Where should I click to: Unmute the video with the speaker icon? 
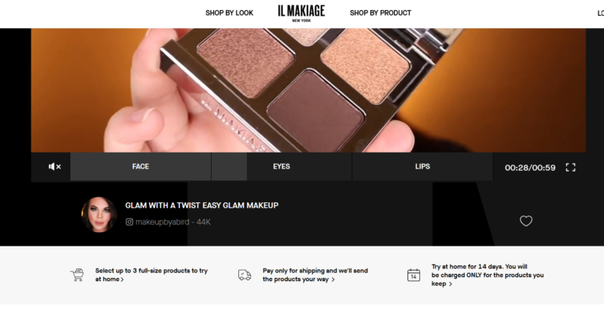pos(54,167)
